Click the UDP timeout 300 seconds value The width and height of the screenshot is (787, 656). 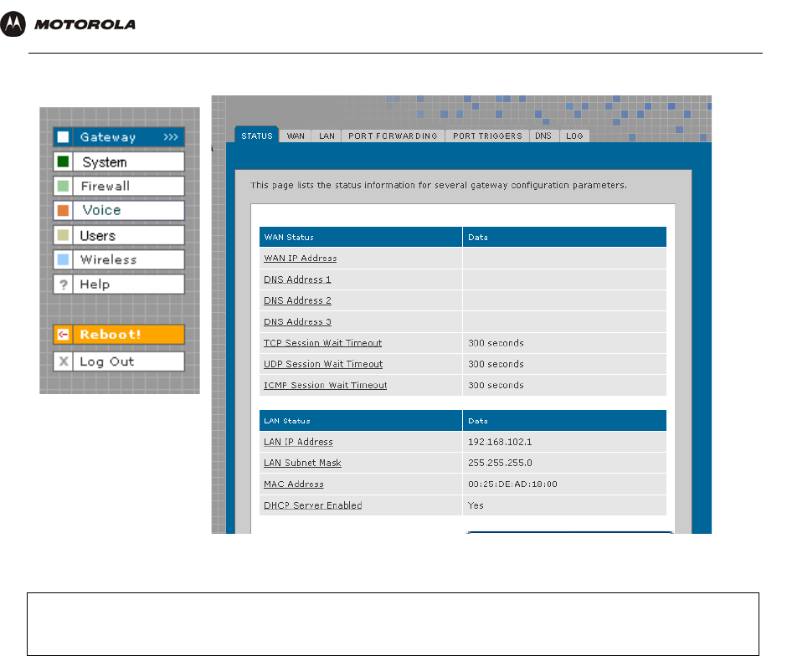tap(496, 364)
